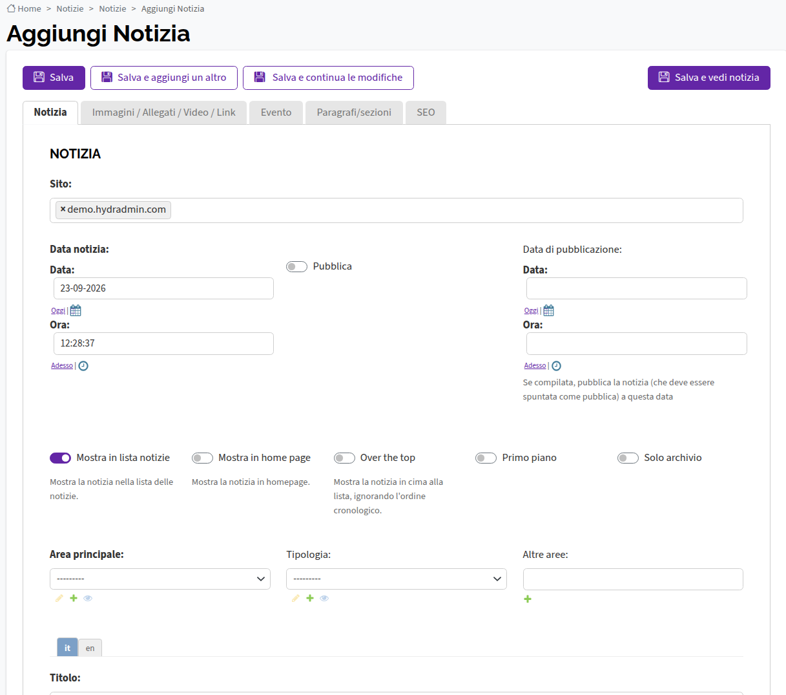
Task: Click the Adesso link under news time
Action: click(62, 366)
